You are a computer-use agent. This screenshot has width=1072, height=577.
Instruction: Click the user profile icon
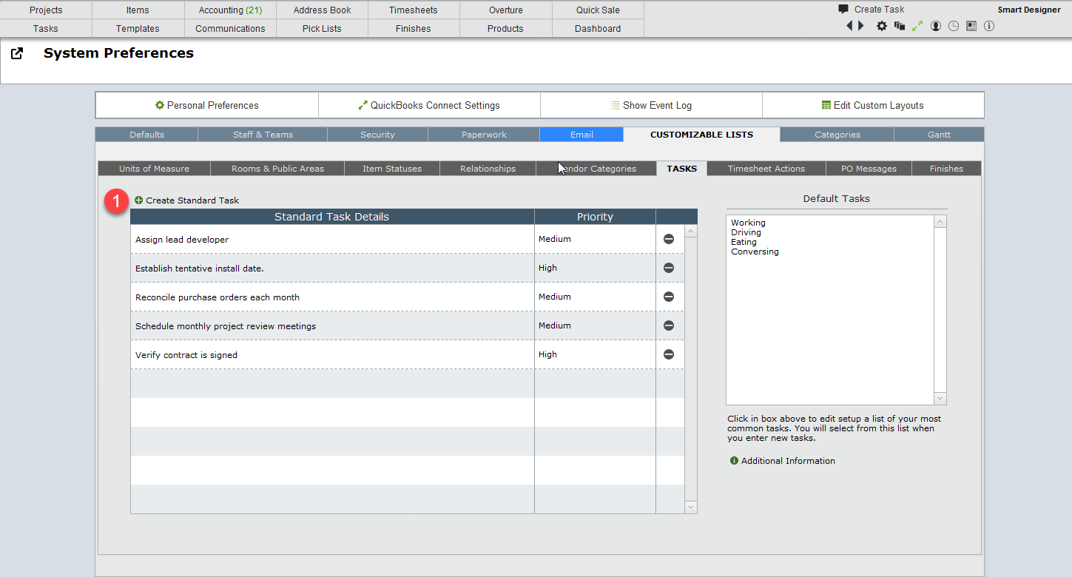(936, 26)
